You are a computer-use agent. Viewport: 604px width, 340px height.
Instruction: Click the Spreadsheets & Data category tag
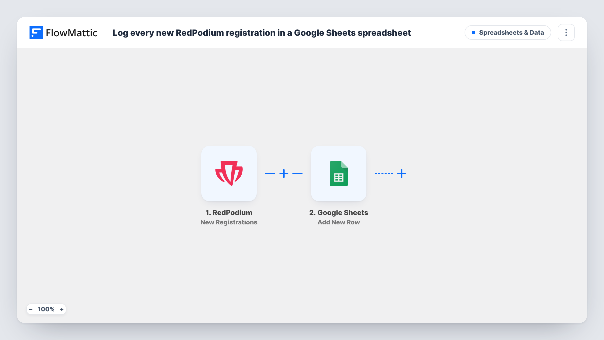[x=508, y=32]
